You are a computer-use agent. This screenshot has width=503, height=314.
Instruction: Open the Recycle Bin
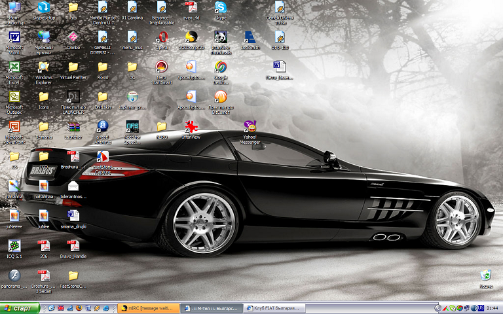[x=485, y=275]
